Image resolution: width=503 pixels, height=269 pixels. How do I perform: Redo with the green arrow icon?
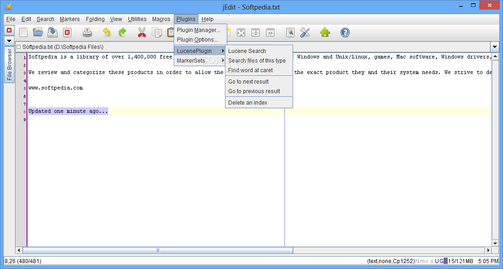coord(122,32)
